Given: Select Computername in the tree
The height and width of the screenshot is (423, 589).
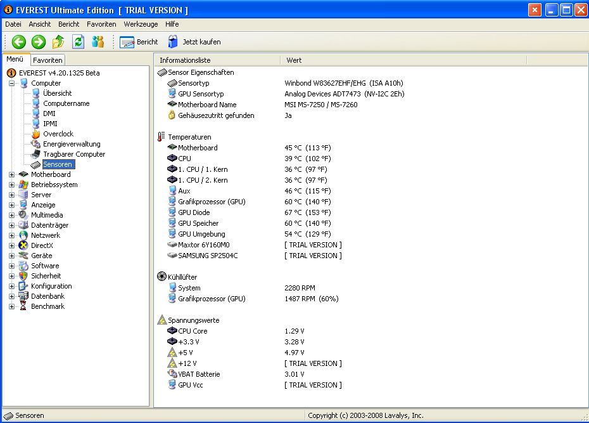Looking at the screenshot, I should [x=66, y=103].
